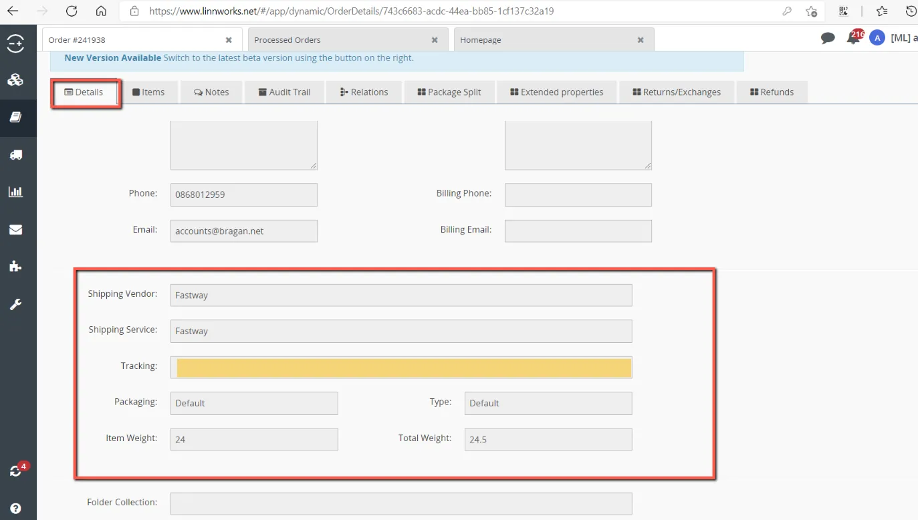Open the Extended properties tab
This screenshot has height=520, width=918.
pyautogui.click(x=557, y=92)
